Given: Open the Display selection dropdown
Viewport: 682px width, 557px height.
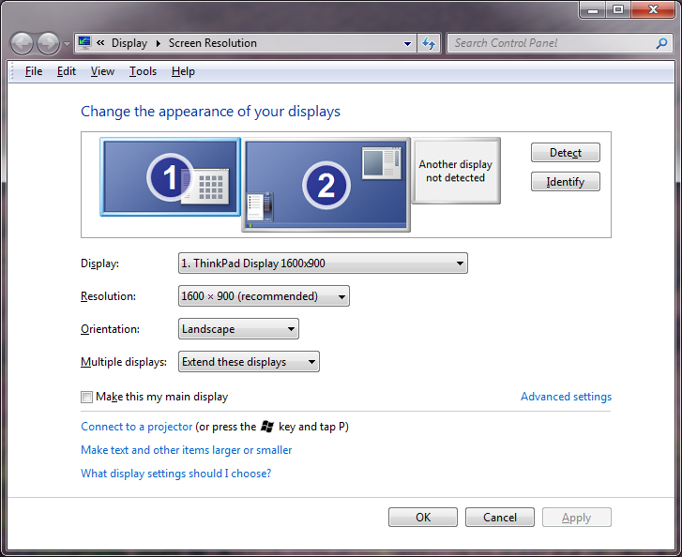Looking at the screenshot, I should tap(323, 263).
